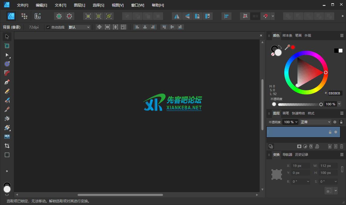Unlock the selected layer via its lock icon
This screenshot has width=346, height=205.
point(330,132)
